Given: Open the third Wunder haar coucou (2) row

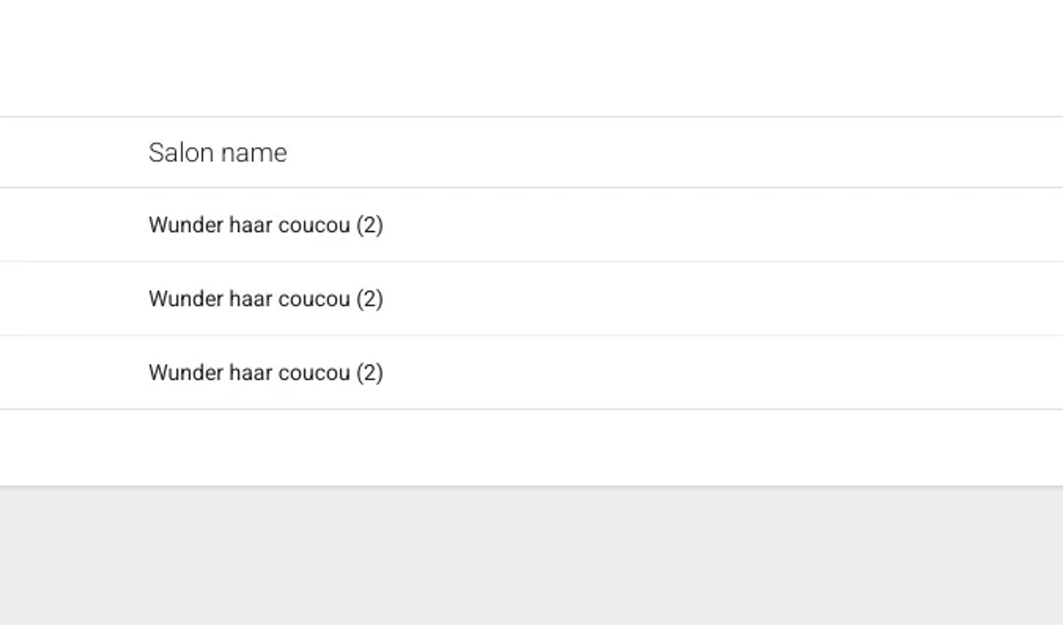Looking at the screenshot, I should [531, 372].
